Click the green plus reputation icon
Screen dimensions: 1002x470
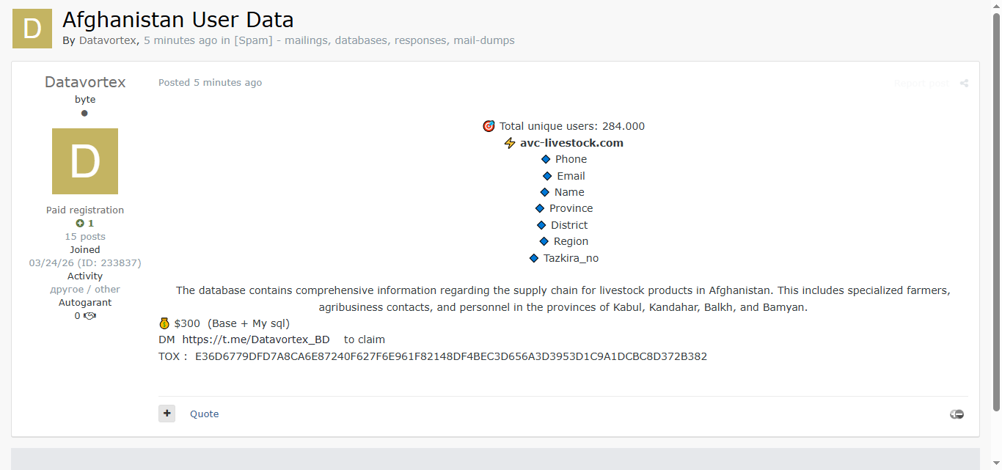tap(80, 224)
